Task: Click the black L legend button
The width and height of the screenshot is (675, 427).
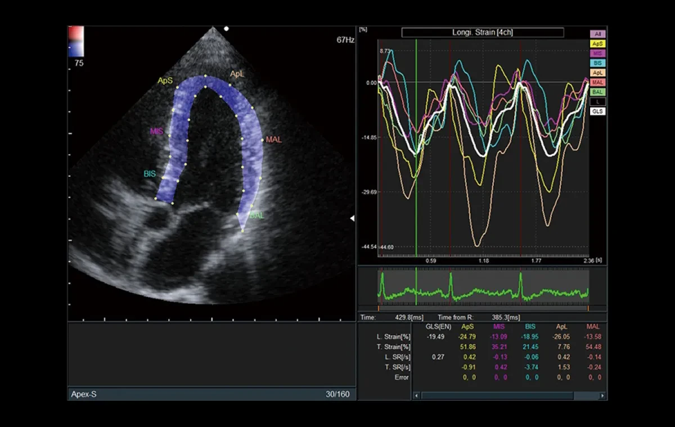Action: pyautogui.click(x=597, y=102)
